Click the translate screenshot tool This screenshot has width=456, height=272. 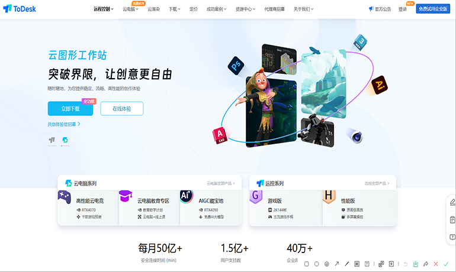tap(381, 264)
